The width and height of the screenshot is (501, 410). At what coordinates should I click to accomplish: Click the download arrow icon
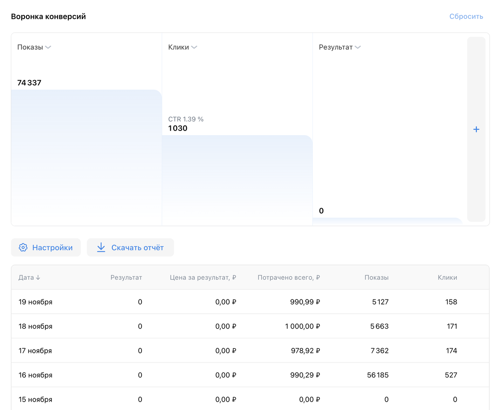point(101,247)
